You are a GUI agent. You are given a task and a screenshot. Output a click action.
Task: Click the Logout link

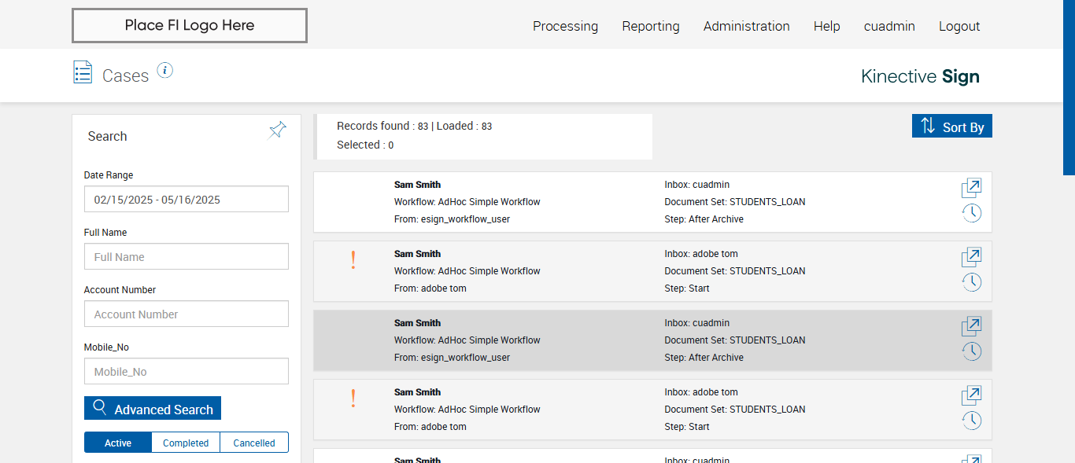click(x=959, y=26)
